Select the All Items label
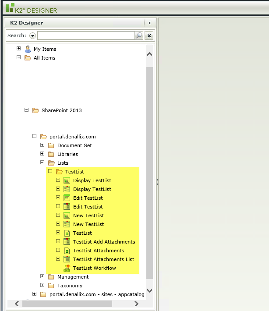269x311 pixels. tap(44, 58)
